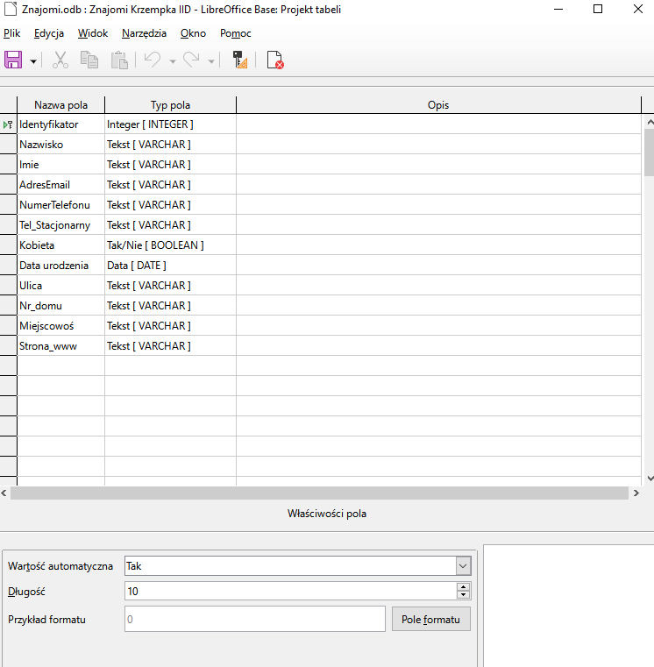Click the Cut scissors icon
The height and width of the screenshot is (667, 654).
60,60
